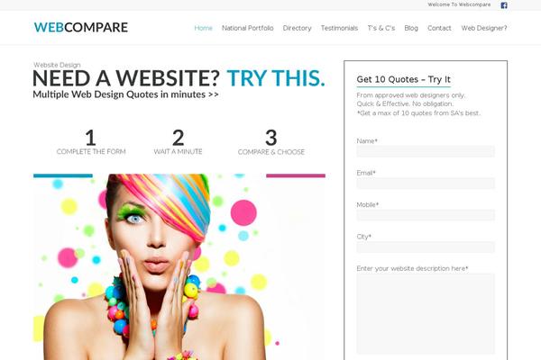Open the Directory menu item
The height and width of the screenshot is (360, 541).
(297, 28)
